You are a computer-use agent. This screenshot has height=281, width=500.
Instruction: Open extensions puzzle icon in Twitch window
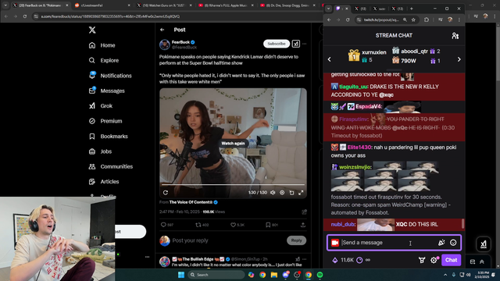427,20
